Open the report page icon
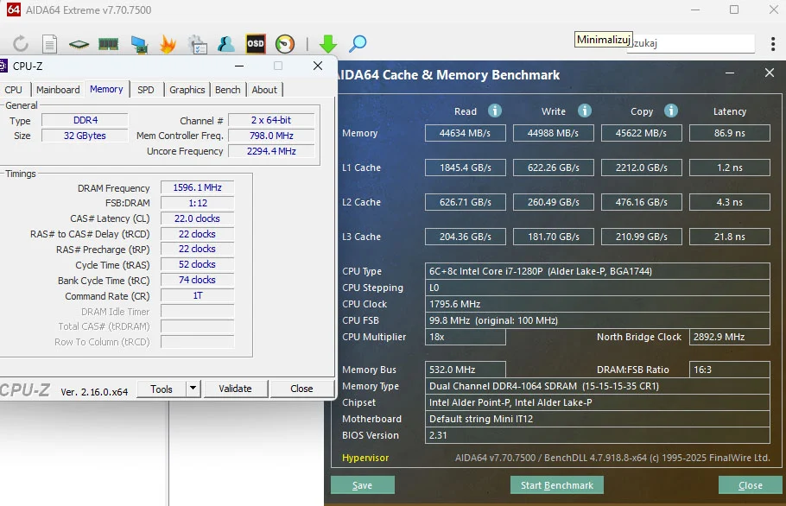This screenshot has height=506, width=786. (x=50, y=44)
